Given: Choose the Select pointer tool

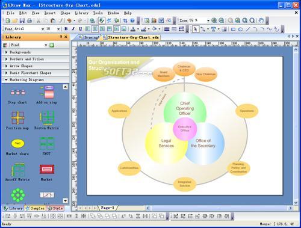Looking at the screenshot, I should tap(195, 29).
